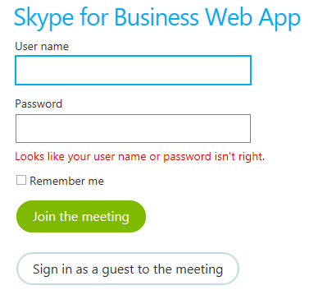309x299 pixels.
Task: Click the text box above the error message
Action: (x=133, y=128)
